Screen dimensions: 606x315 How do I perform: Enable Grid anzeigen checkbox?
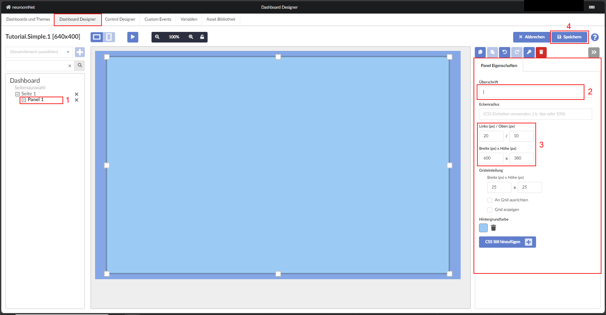490,210
